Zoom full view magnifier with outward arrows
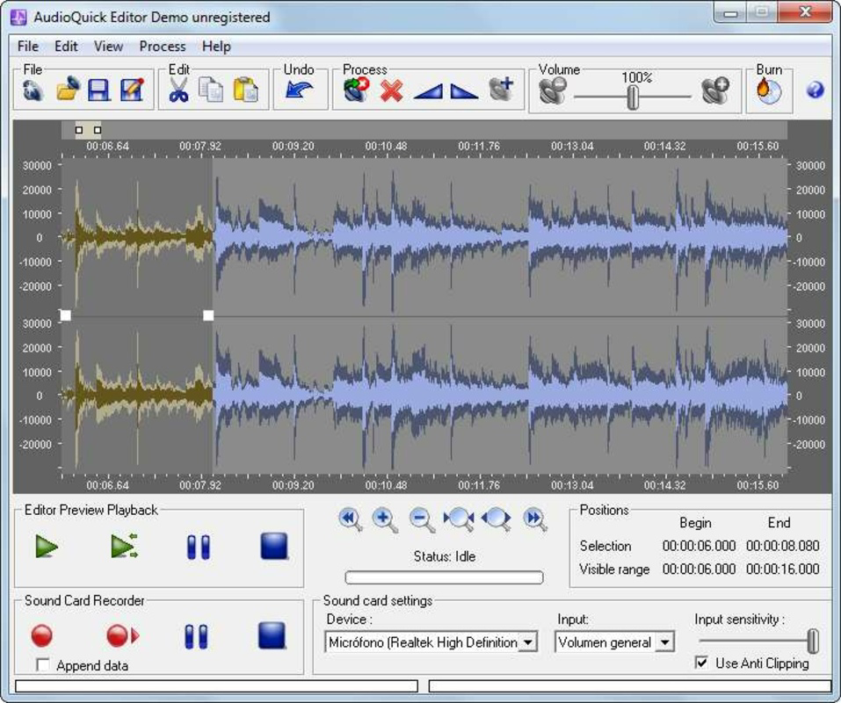This screenshot has height=703, width=841. click(497, 519)
